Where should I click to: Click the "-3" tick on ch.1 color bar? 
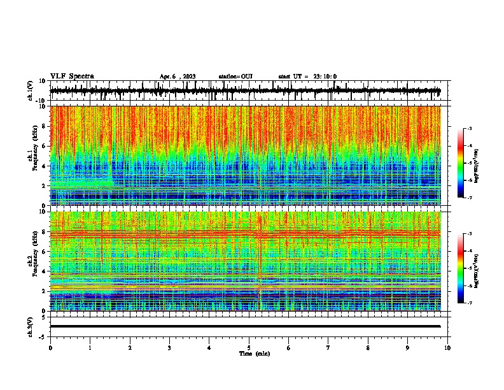coord(469,128)
